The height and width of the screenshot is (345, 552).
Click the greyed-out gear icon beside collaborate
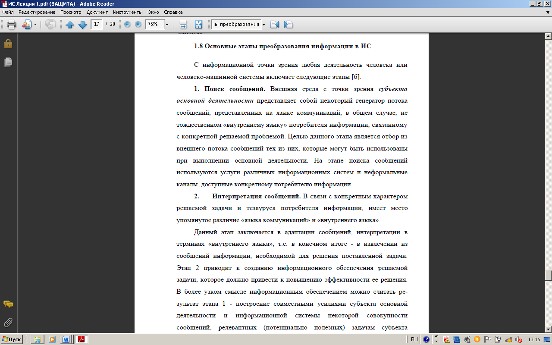pyautogui.click(x=50, y=25)
